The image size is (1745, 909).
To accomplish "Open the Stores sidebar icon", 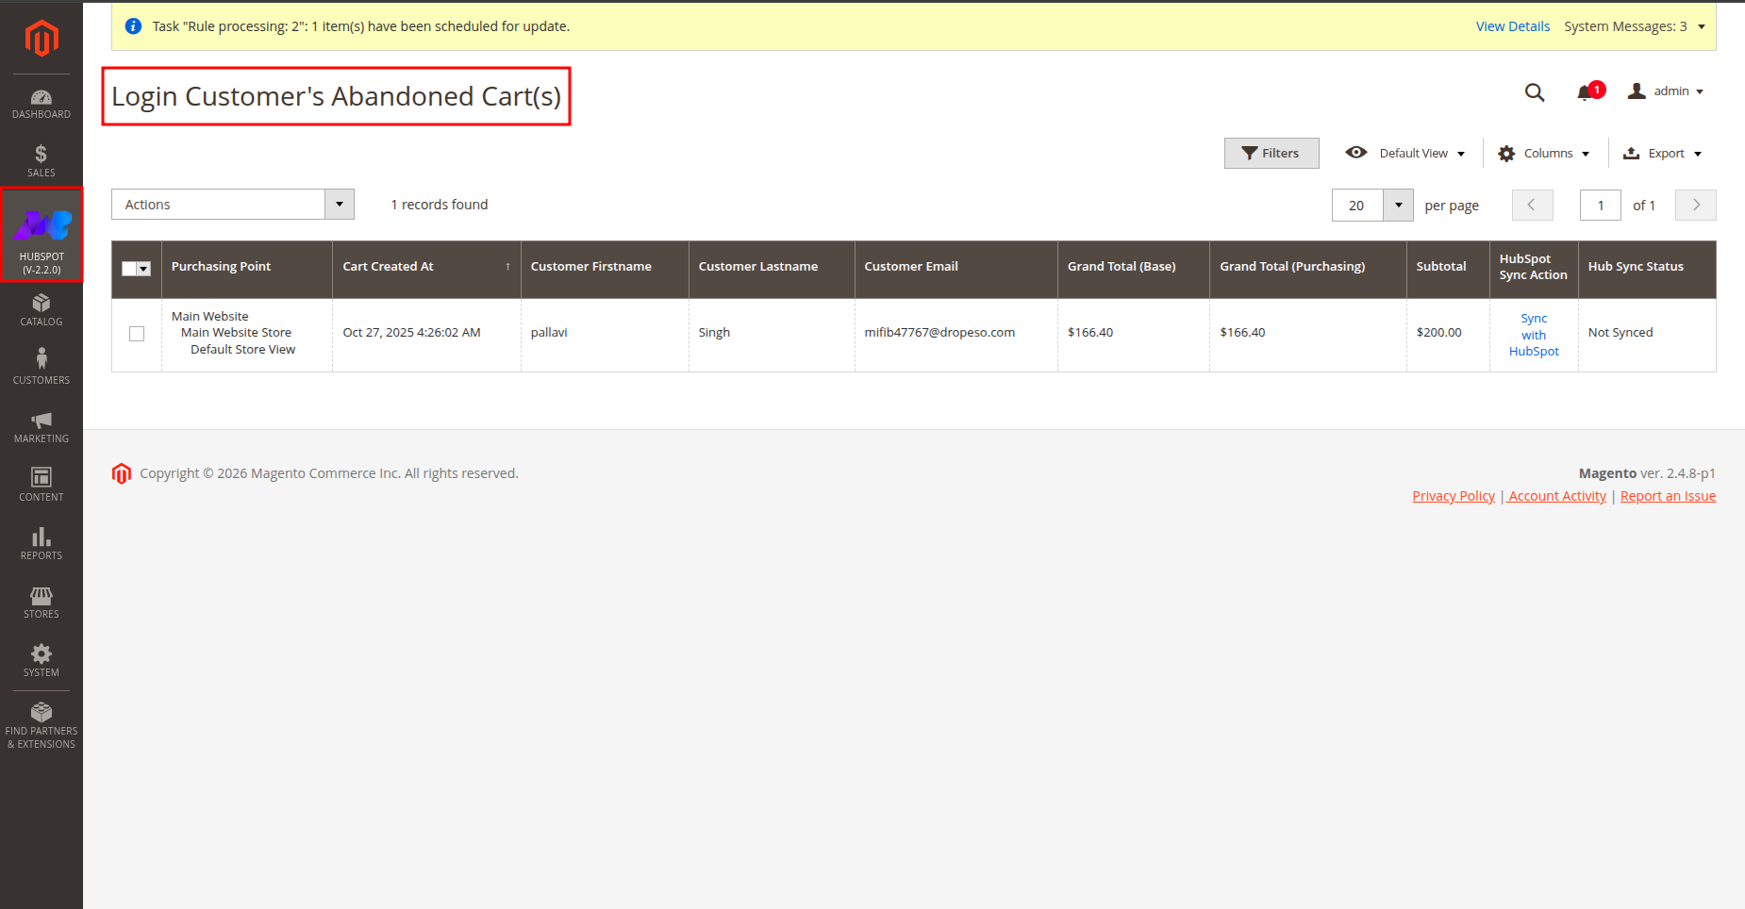I will tap(42, 602).
